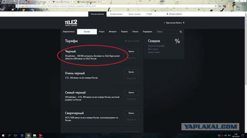The width and height of the screenshot is (247, 138).
Task: Click Купить for the Самый черный tariff
Action: pyautogui.click(x=131, y=92)
